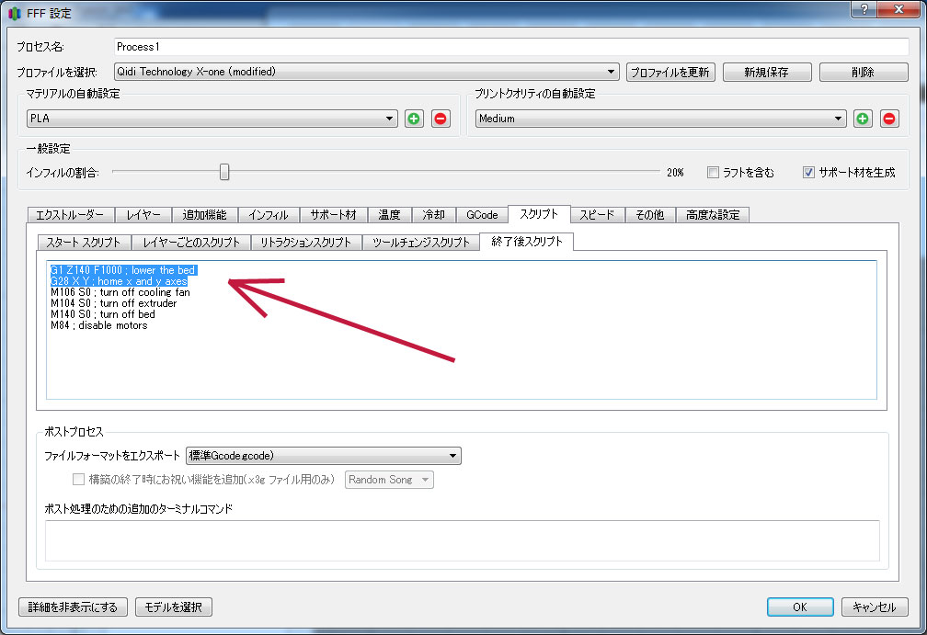Open the export file format dropdown
This screenshot has height=635, width=927.
coord(323,455)
